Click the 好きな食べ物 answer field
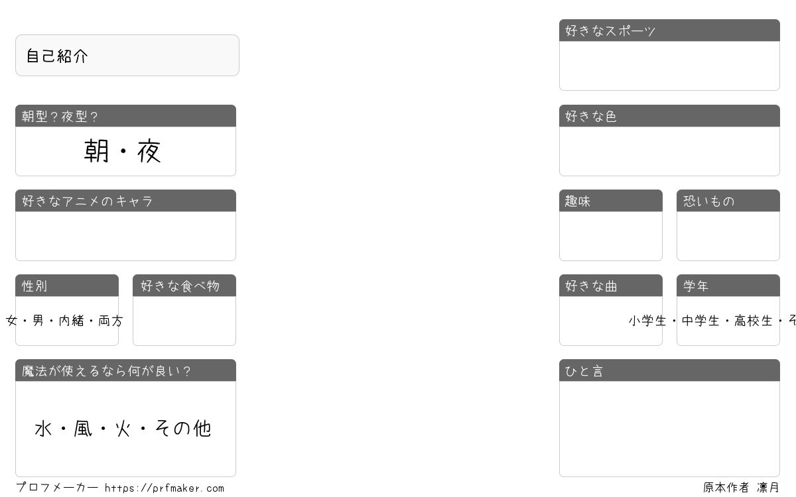This screenshot has width=796, height=497. click(x=184, y=321)
